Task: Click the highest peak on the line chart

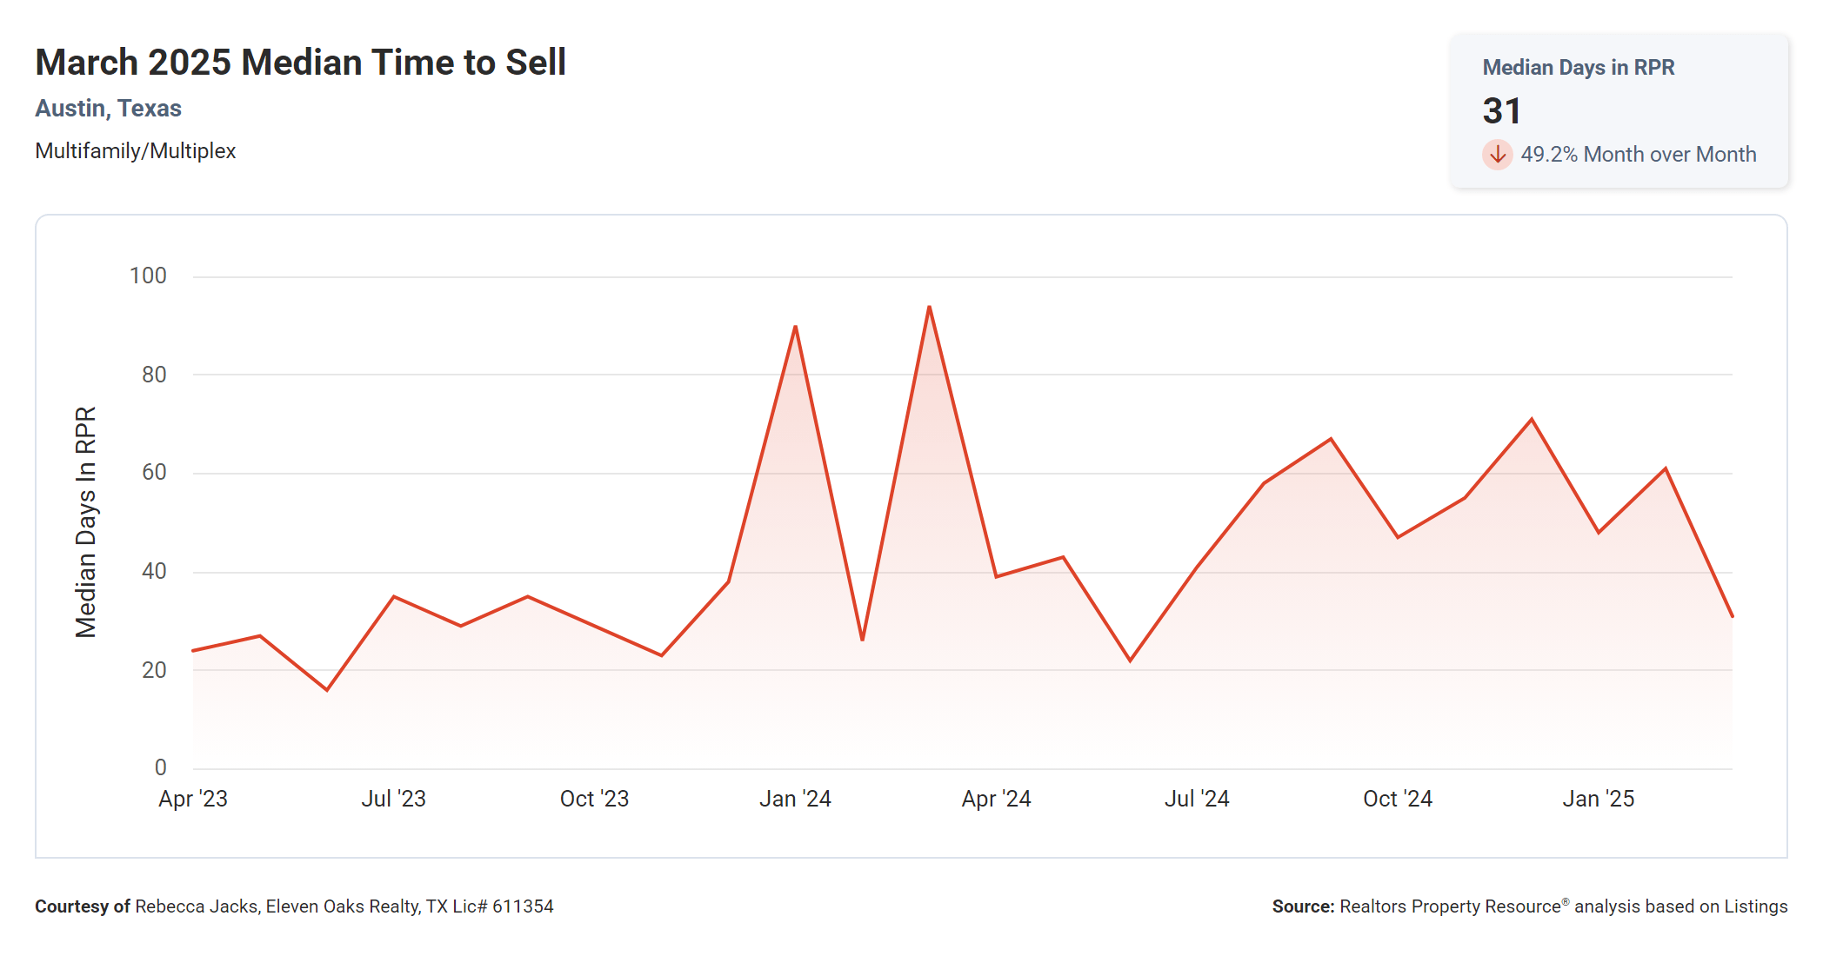Action: pyautogui.click(x=929, y=308)
